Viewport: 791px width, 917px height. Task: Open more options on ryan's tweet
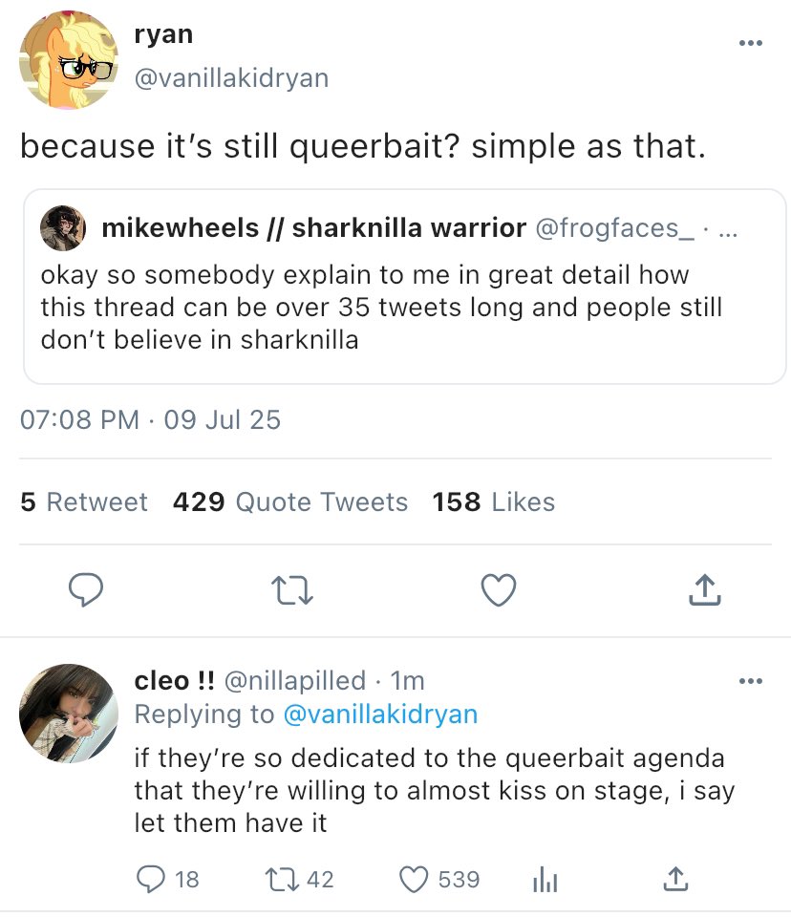[x=751, y=43]
